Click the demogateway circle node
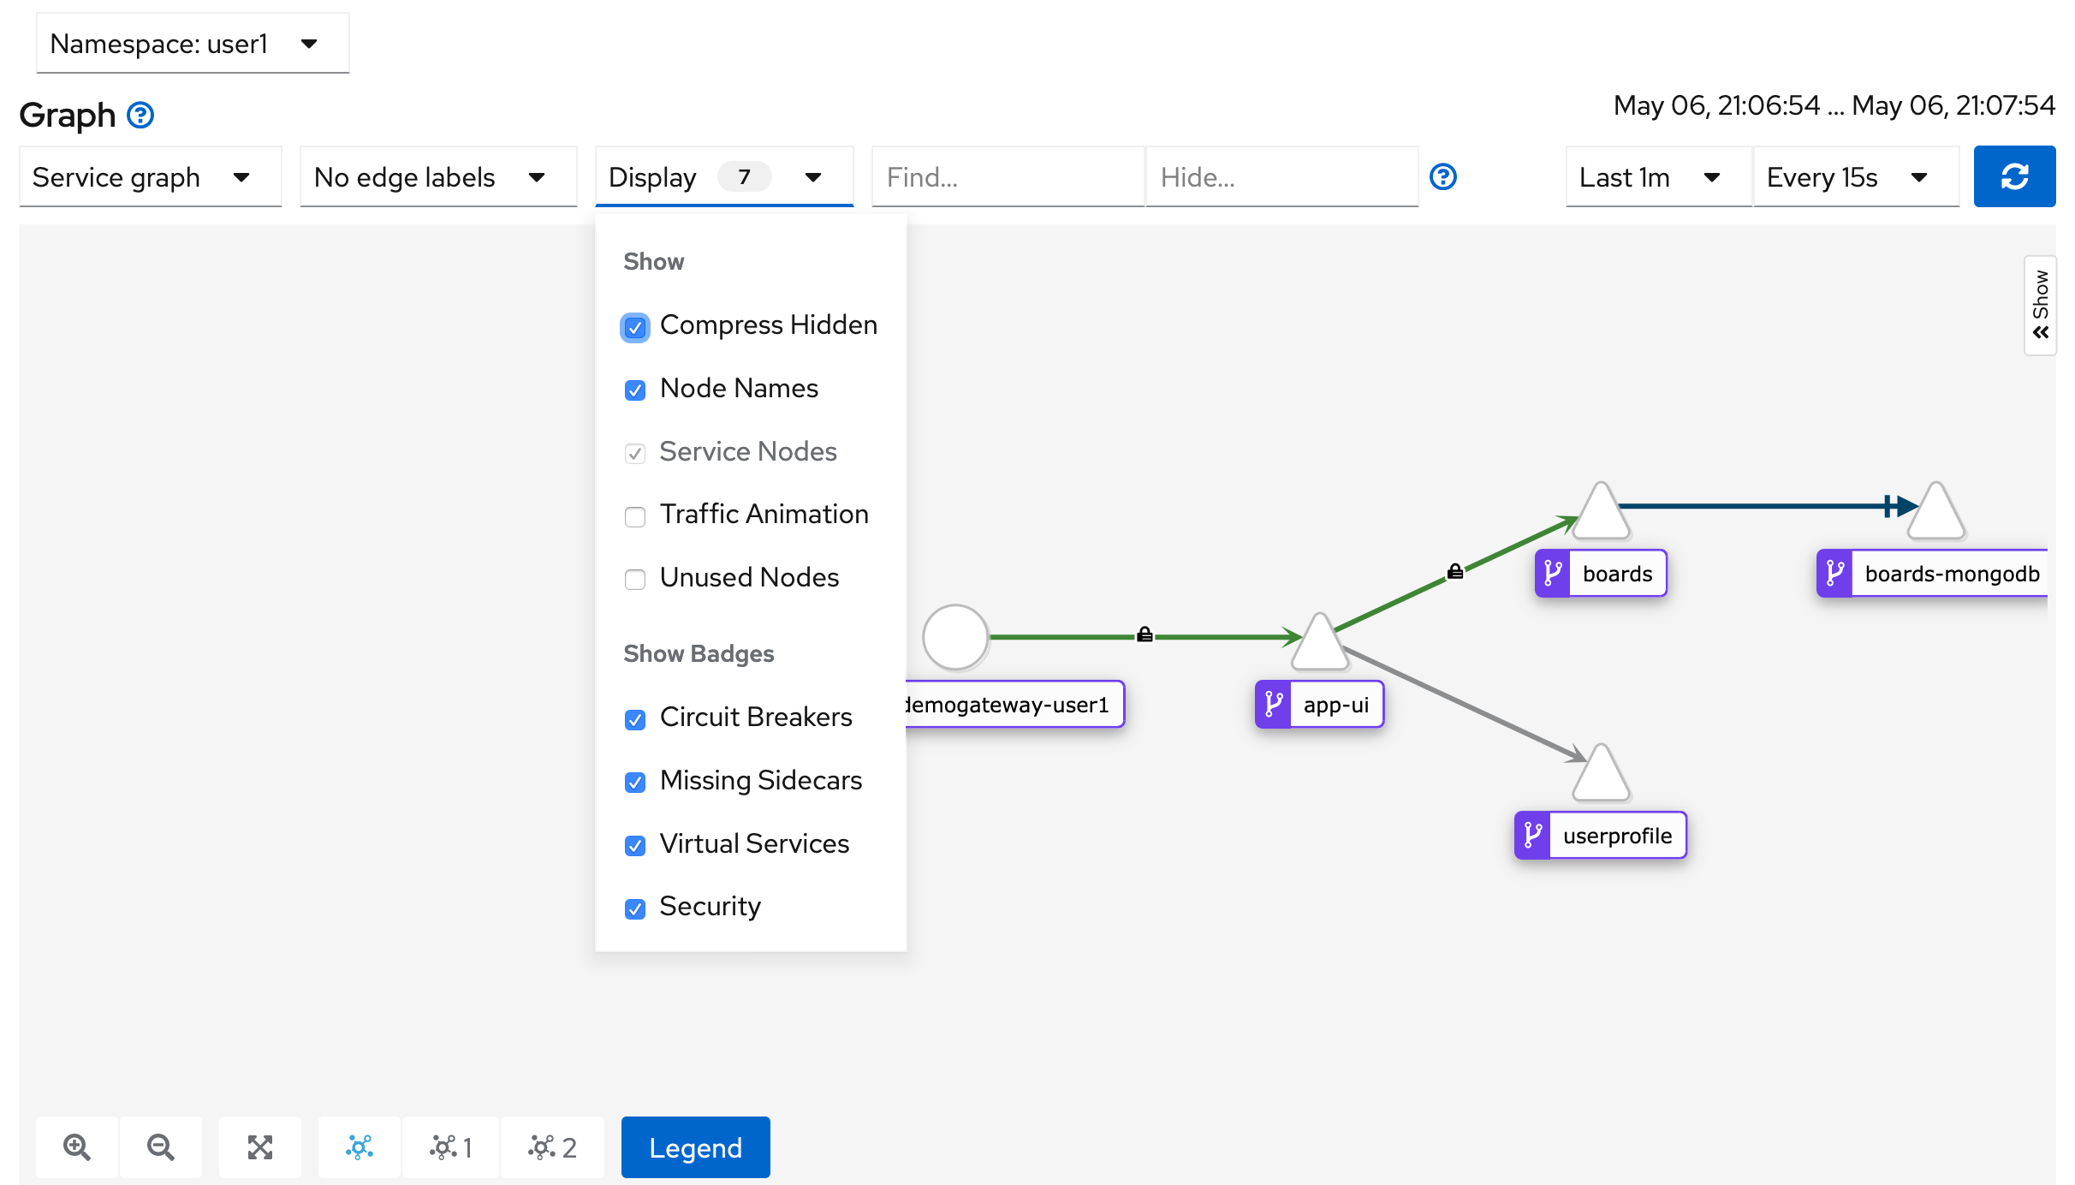 pos(955,637)
